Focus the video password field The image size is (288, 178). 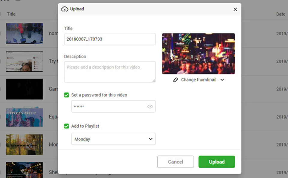pyautogui.click(x=108, y=106)
